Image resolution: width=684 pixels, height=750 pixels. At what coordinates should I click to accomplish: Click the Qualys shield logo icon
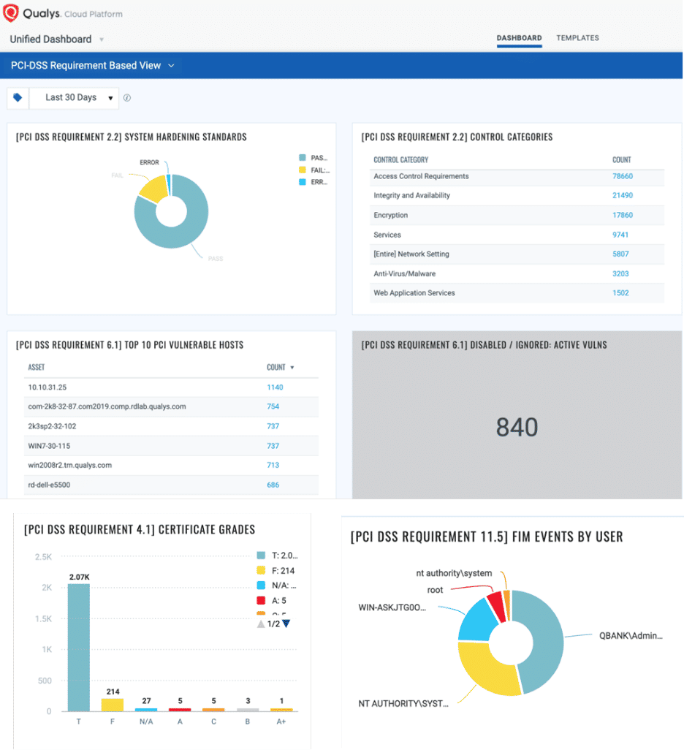(10, 13)
